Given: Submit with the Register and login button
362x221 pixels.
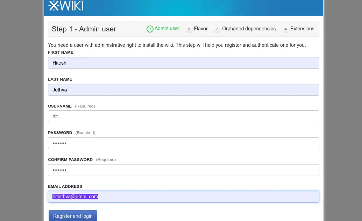Looking at the screenshot, I should click(x=73, y=216).
